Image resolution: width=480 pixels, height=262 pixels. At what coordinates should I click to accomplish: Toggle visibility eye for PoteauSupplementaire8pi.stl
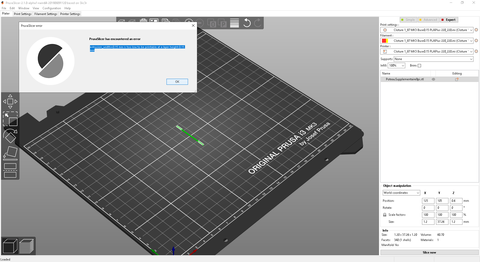point(433,79)
